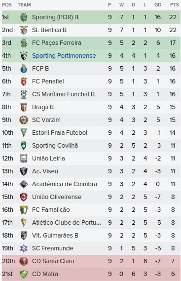Click the União Oliveirense crest
The width and height of the screenshot is (181, 281).
[x=24, y=197]
